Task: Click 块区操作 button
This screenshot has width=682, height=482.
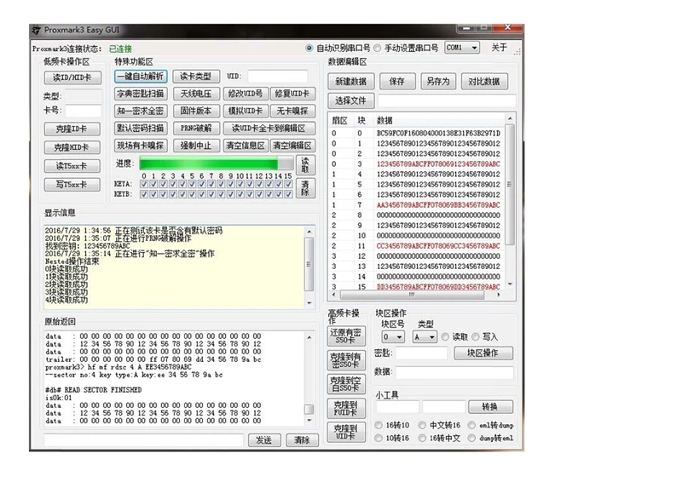Action: point(483,353)
